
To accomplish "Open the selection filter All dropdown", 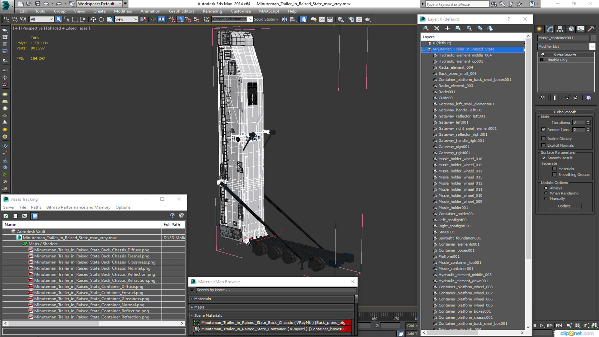I will [x=42, y=19].
